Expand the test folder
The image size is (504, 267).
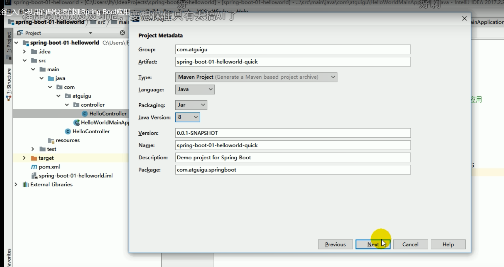33,149
